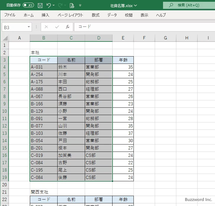Select column E header

point(123,38)
